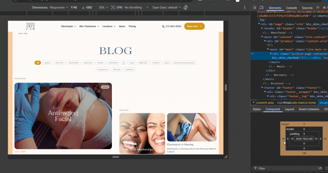Select main#main.site-main.is-home breadcrumb
The image size is (328, 173).
296,102
